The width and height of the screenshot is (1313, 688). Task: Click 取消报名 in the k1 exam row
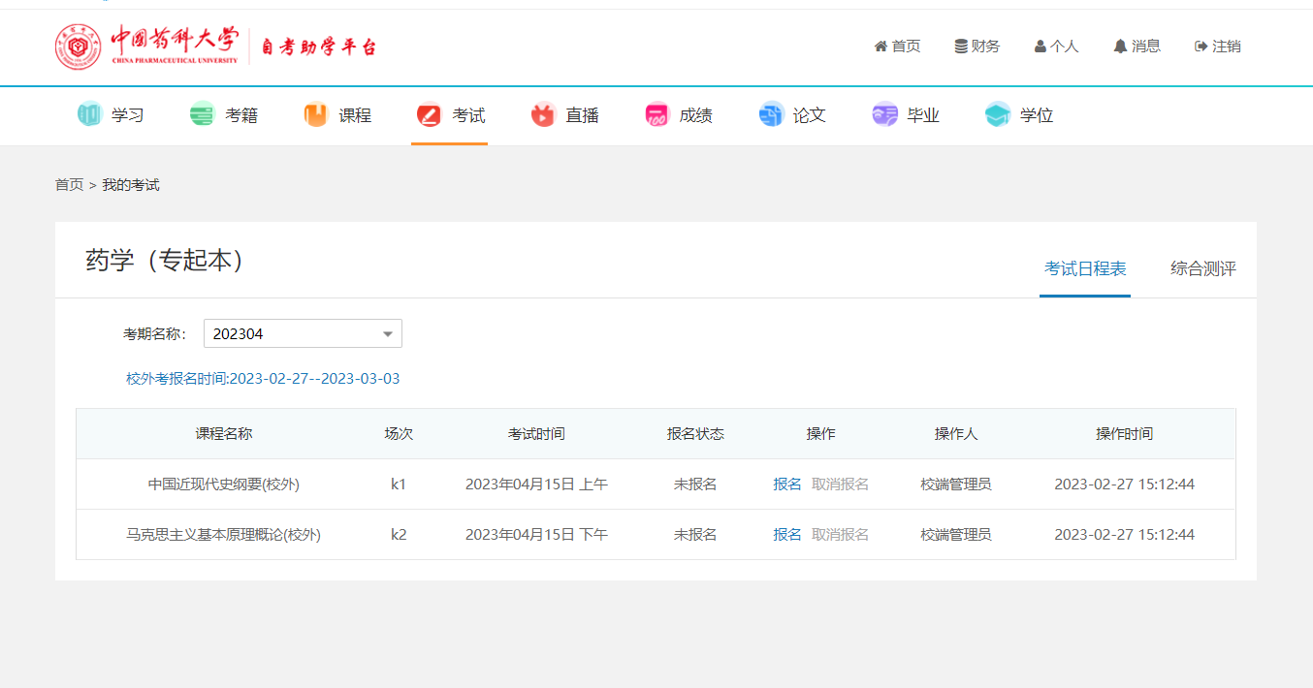click(840, 485)
